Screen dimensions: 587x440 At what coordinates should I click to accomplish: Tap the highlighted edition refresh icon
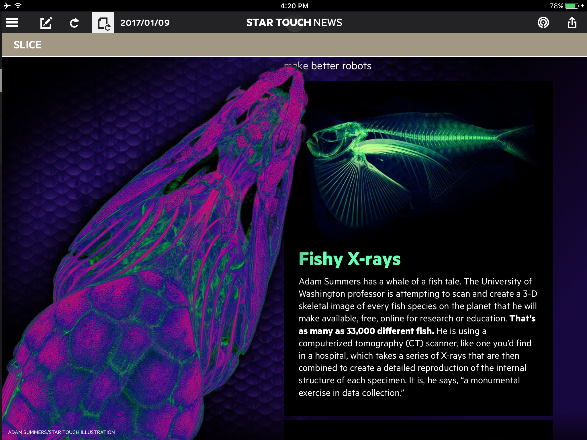click(103, 23)
